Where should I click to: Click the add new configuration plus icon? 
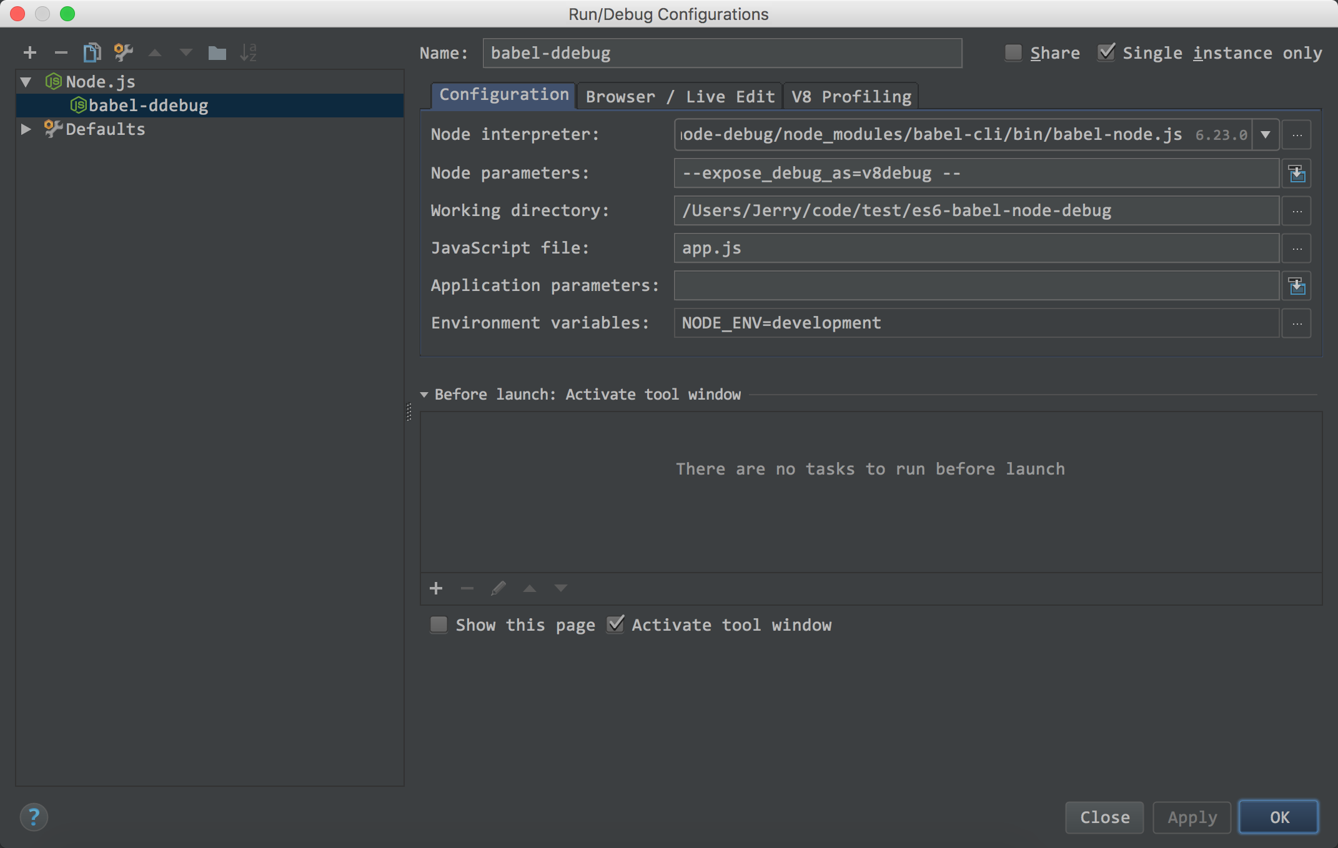tap(29, 52)
